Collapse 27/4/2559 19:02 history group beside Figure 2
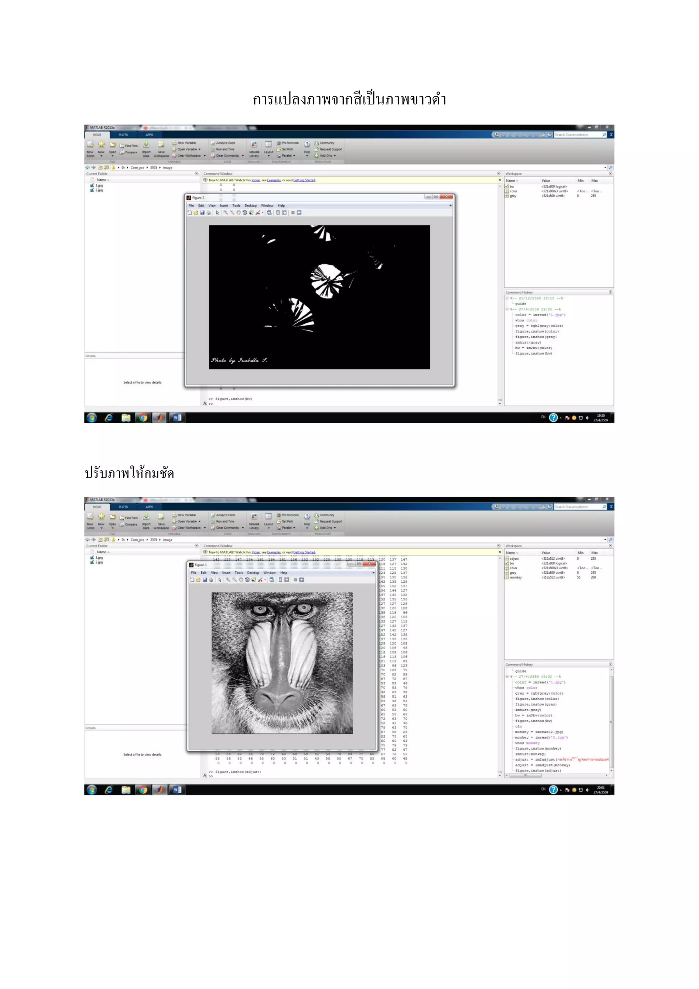This screenshot has width=699, height=989. pos(507,309)
